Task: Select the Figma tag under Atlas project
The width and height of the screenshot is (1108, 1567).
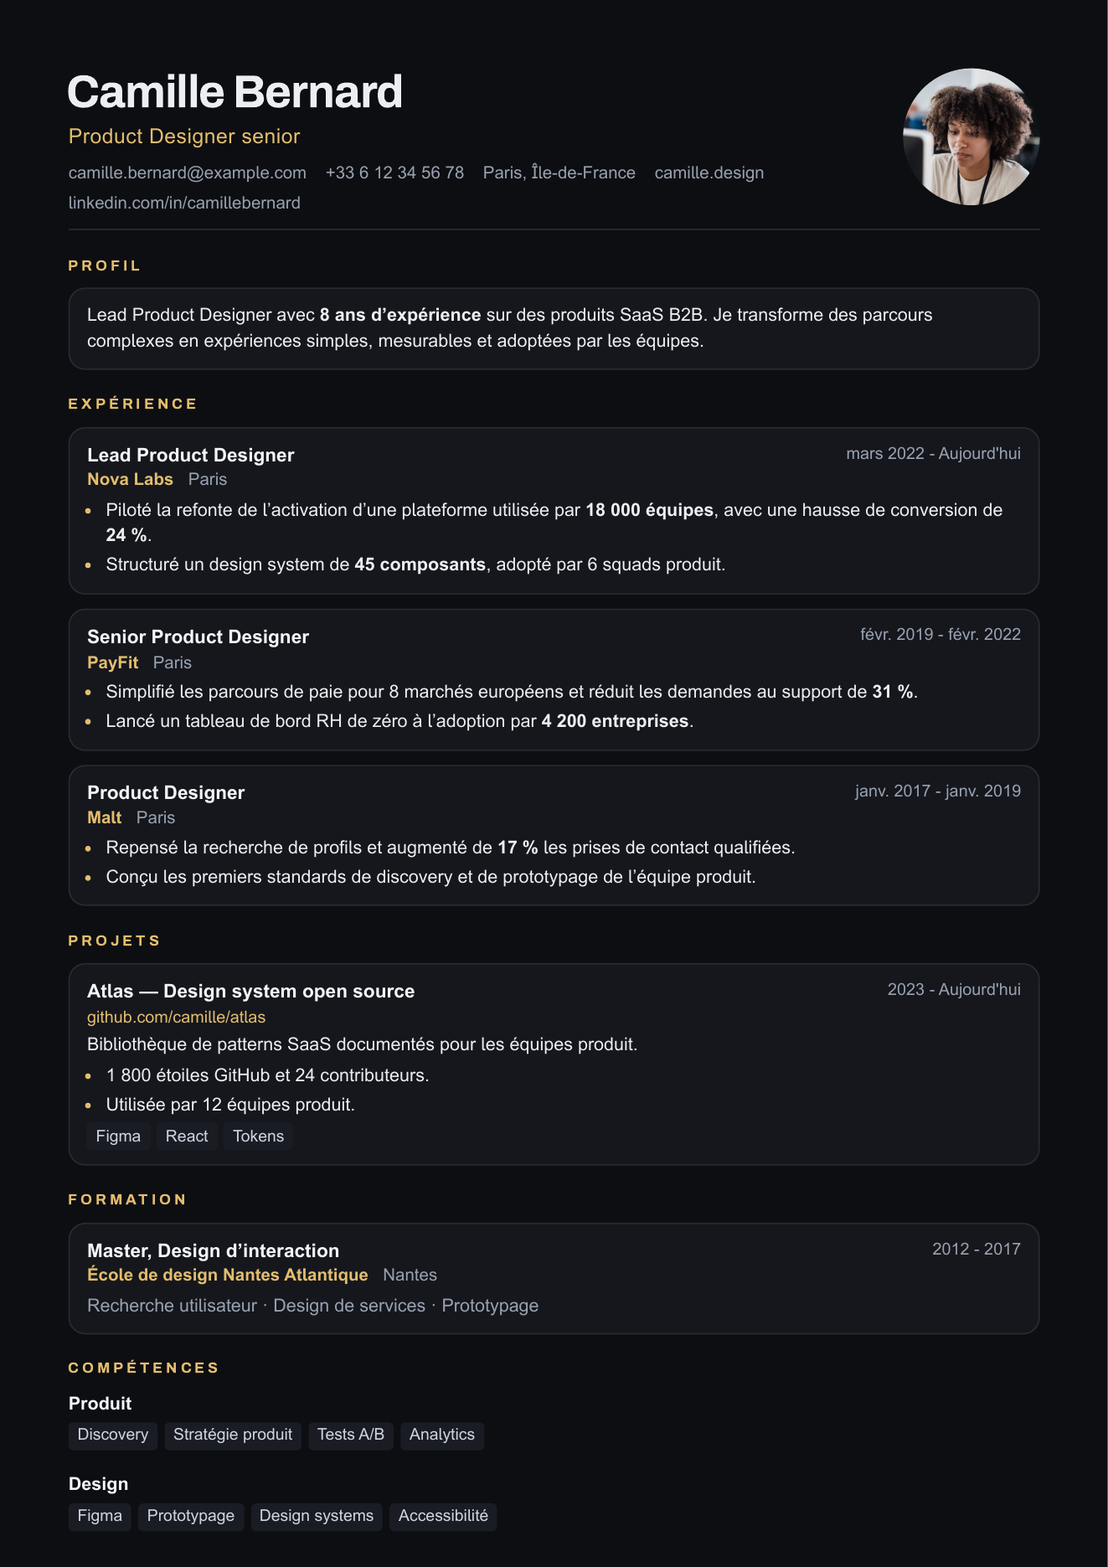Action: 118,1137
